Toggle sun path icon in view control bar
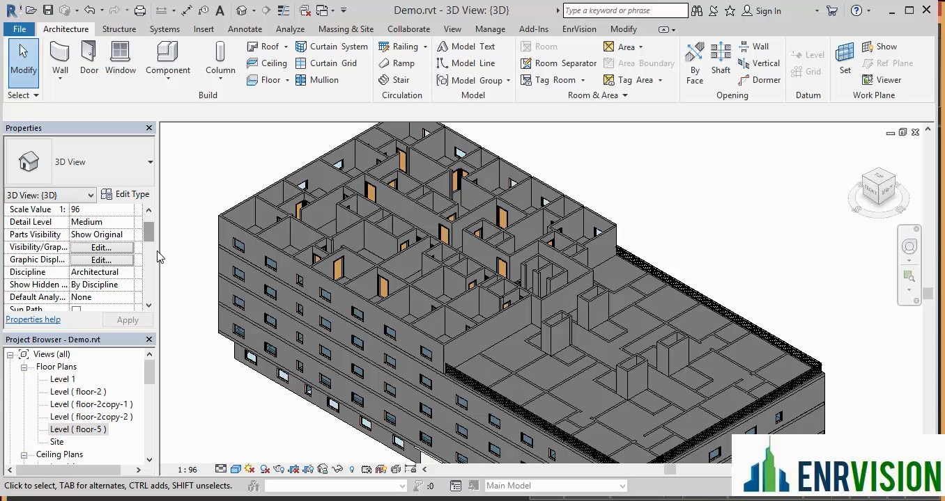945x501 pixels. point(249,469)
